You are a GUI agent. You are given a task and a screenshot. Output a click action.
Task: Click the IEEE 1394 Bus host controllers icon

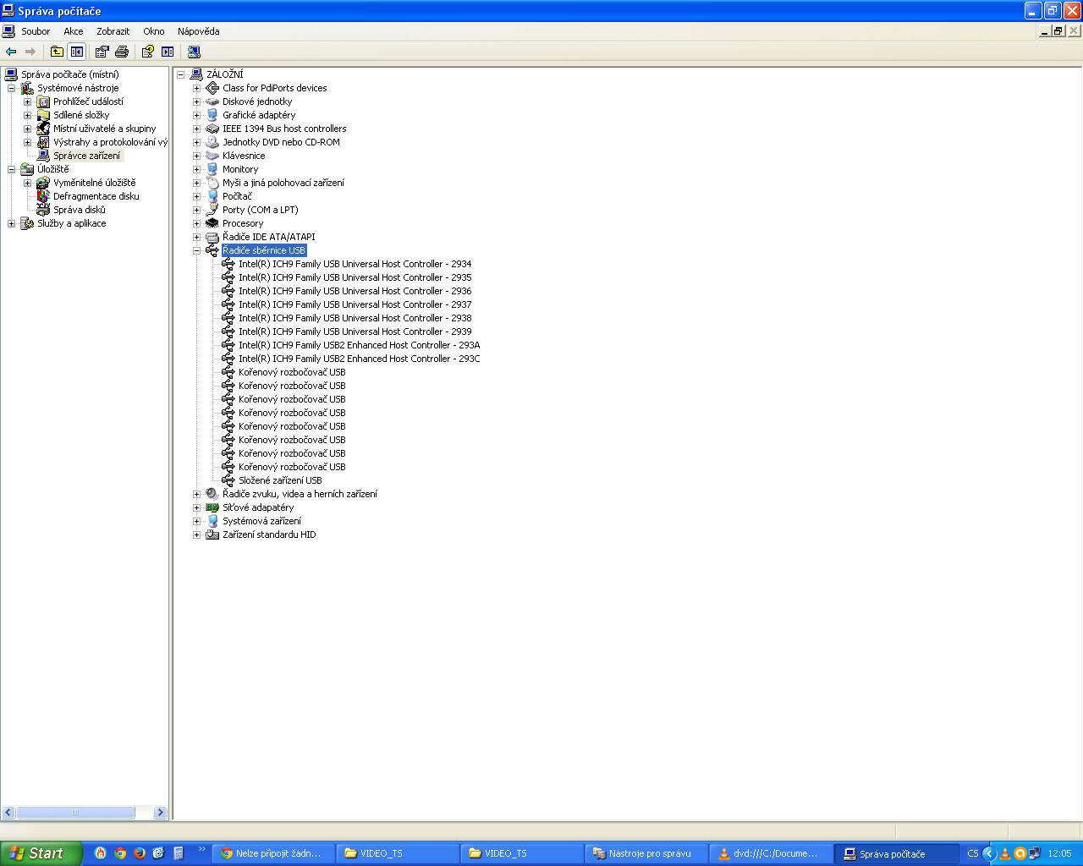[x=212, y=129]
